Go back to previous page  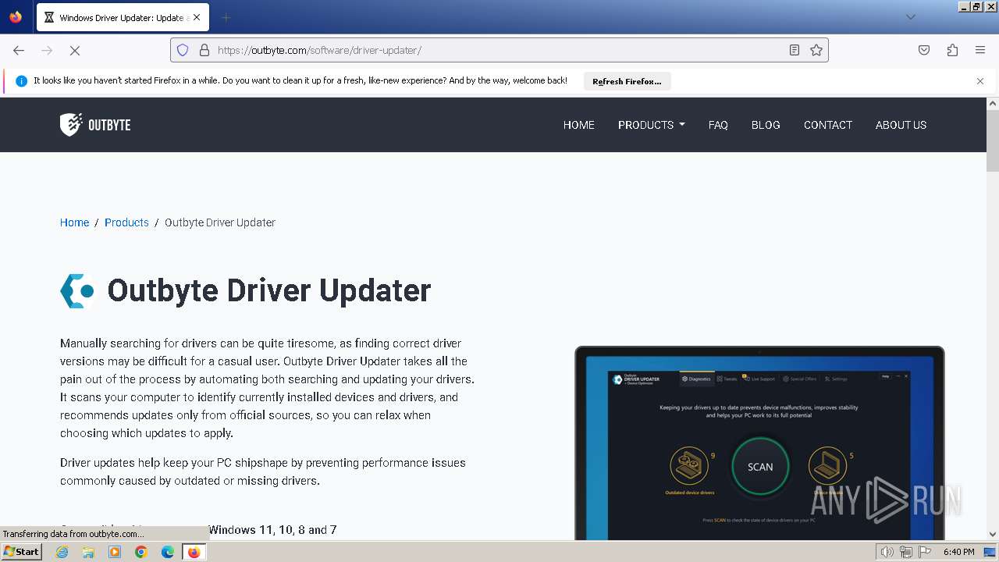point(19,50)
